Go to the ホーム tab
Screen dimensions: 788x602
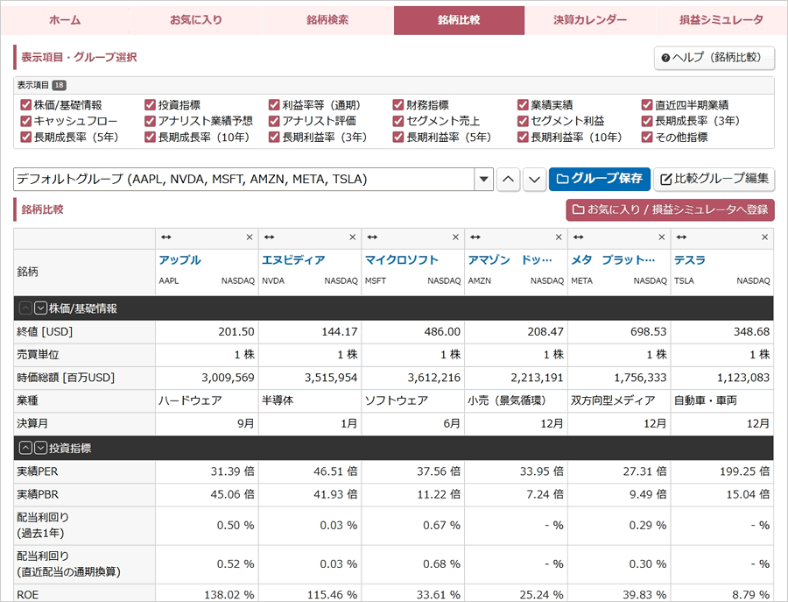coord(66,20)
